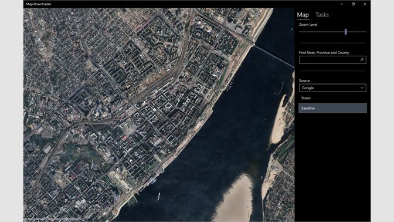The image size is (394, 222).
Task: Select the Satellite map type
Action: click(332, 108)
